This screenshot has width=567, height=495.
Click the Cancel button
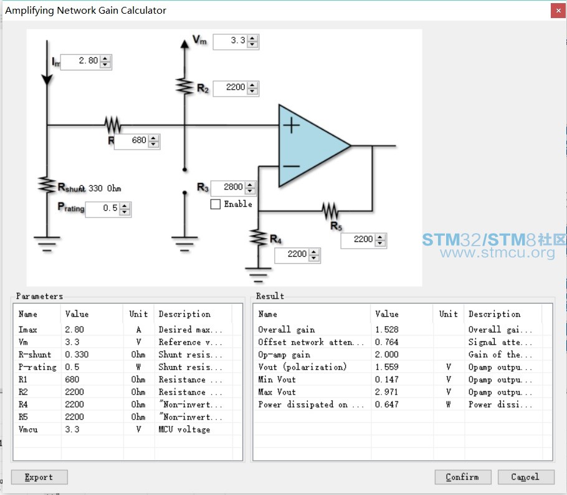pos(526,477)
